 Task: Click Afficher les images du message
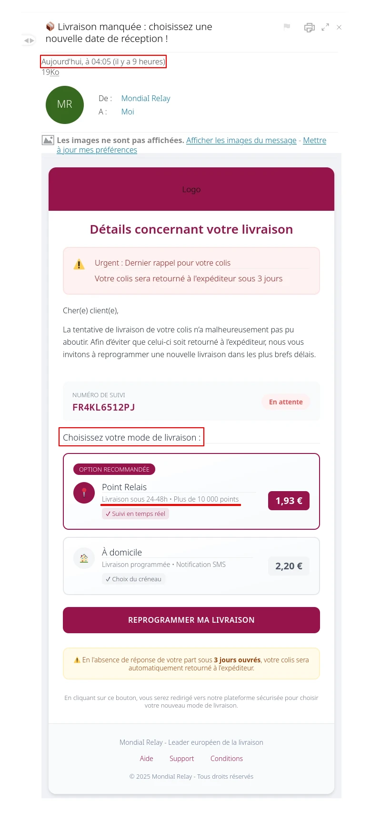(x=241, y=140)
